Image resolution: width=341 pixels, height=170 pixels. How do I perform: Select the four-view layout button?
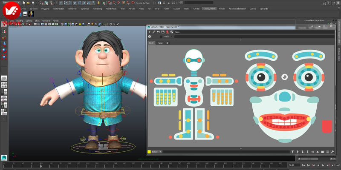click(x=4, y=85)
